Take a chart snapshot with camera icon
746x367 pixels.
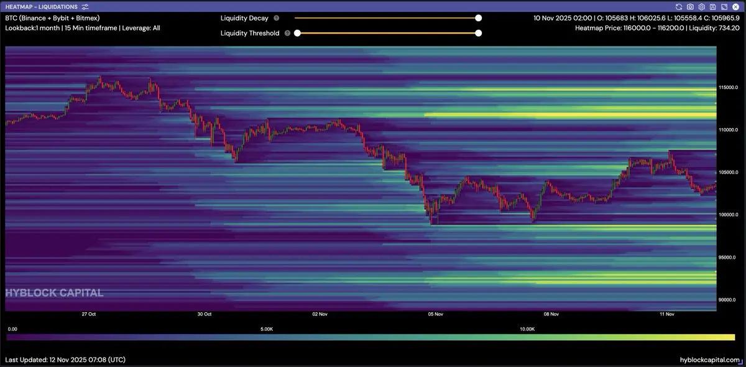(690, 7)
